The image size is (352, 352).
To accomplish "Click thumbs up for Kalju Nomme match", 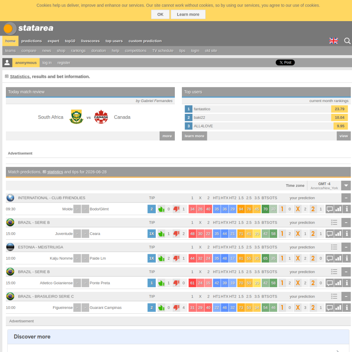I will coord(161,259).
